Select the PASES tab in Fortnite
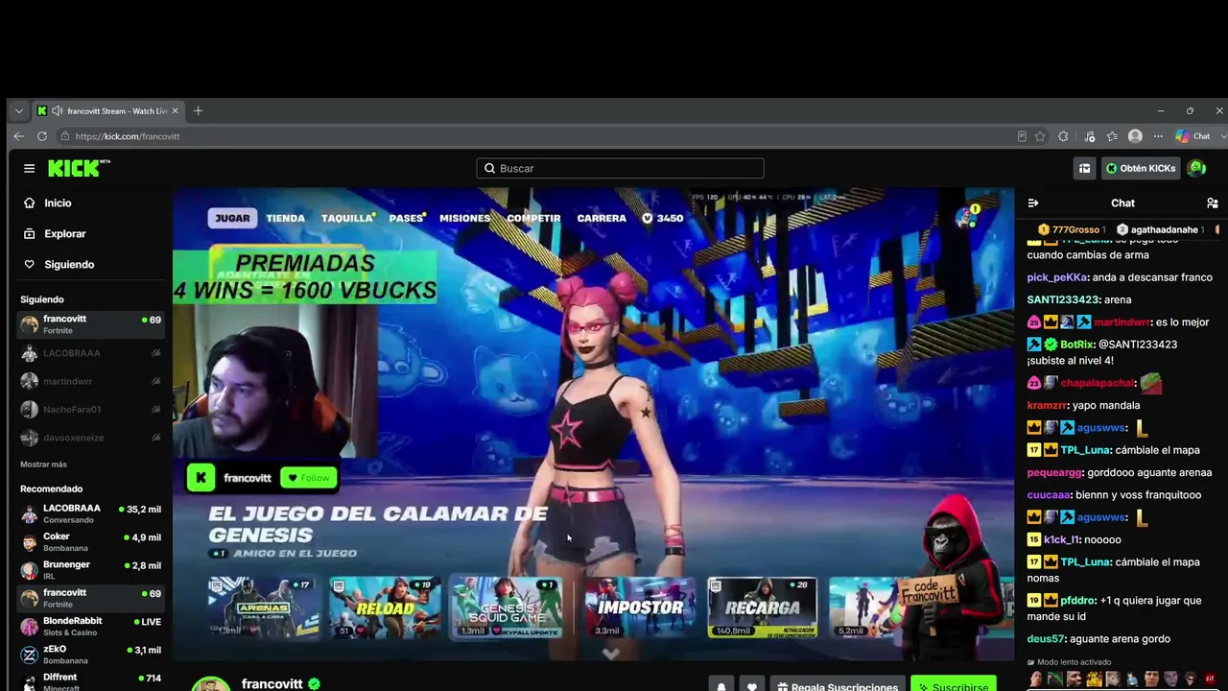 tap(407, 218)
